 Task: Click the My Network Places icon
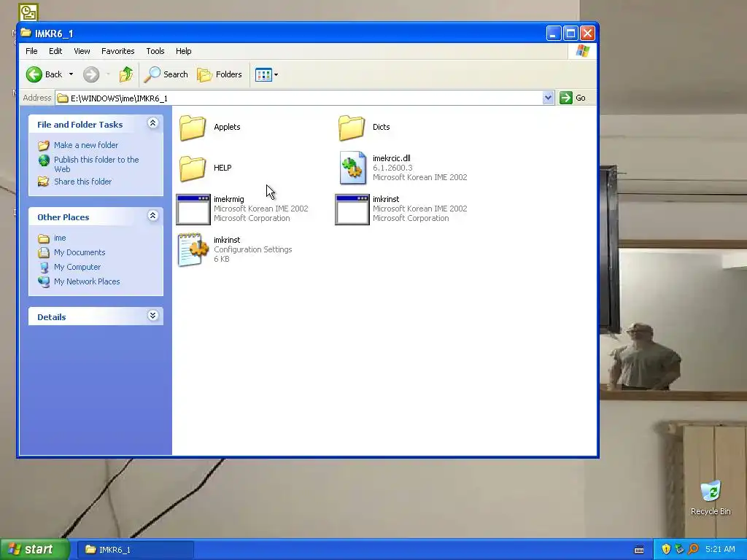(x=44, y=281)
